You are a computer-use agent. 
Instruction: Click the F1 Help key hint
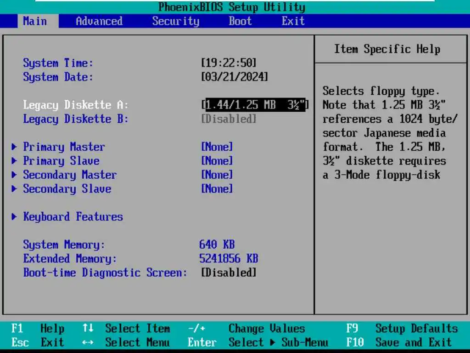tap(38, 328)
